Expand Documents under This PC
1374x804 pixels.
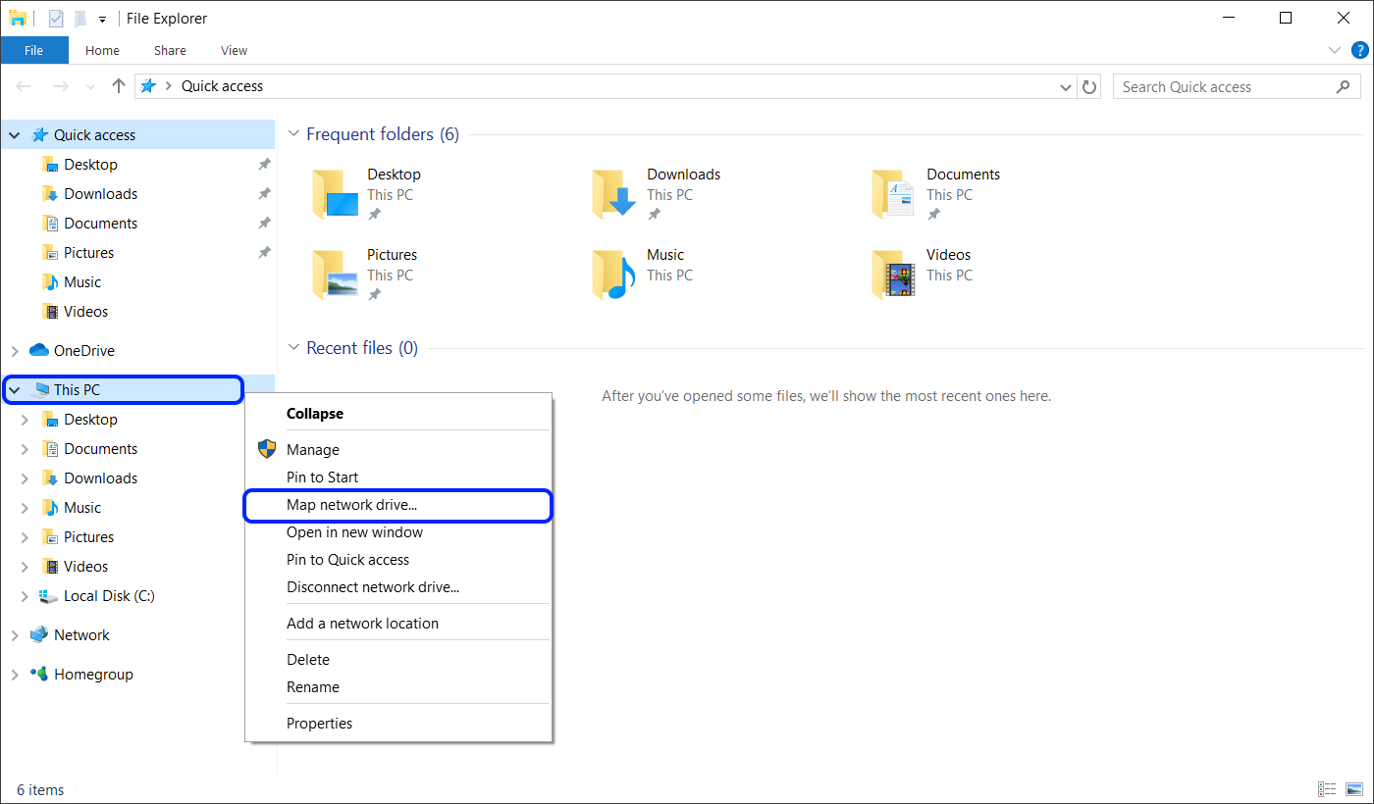click(25, 449)
